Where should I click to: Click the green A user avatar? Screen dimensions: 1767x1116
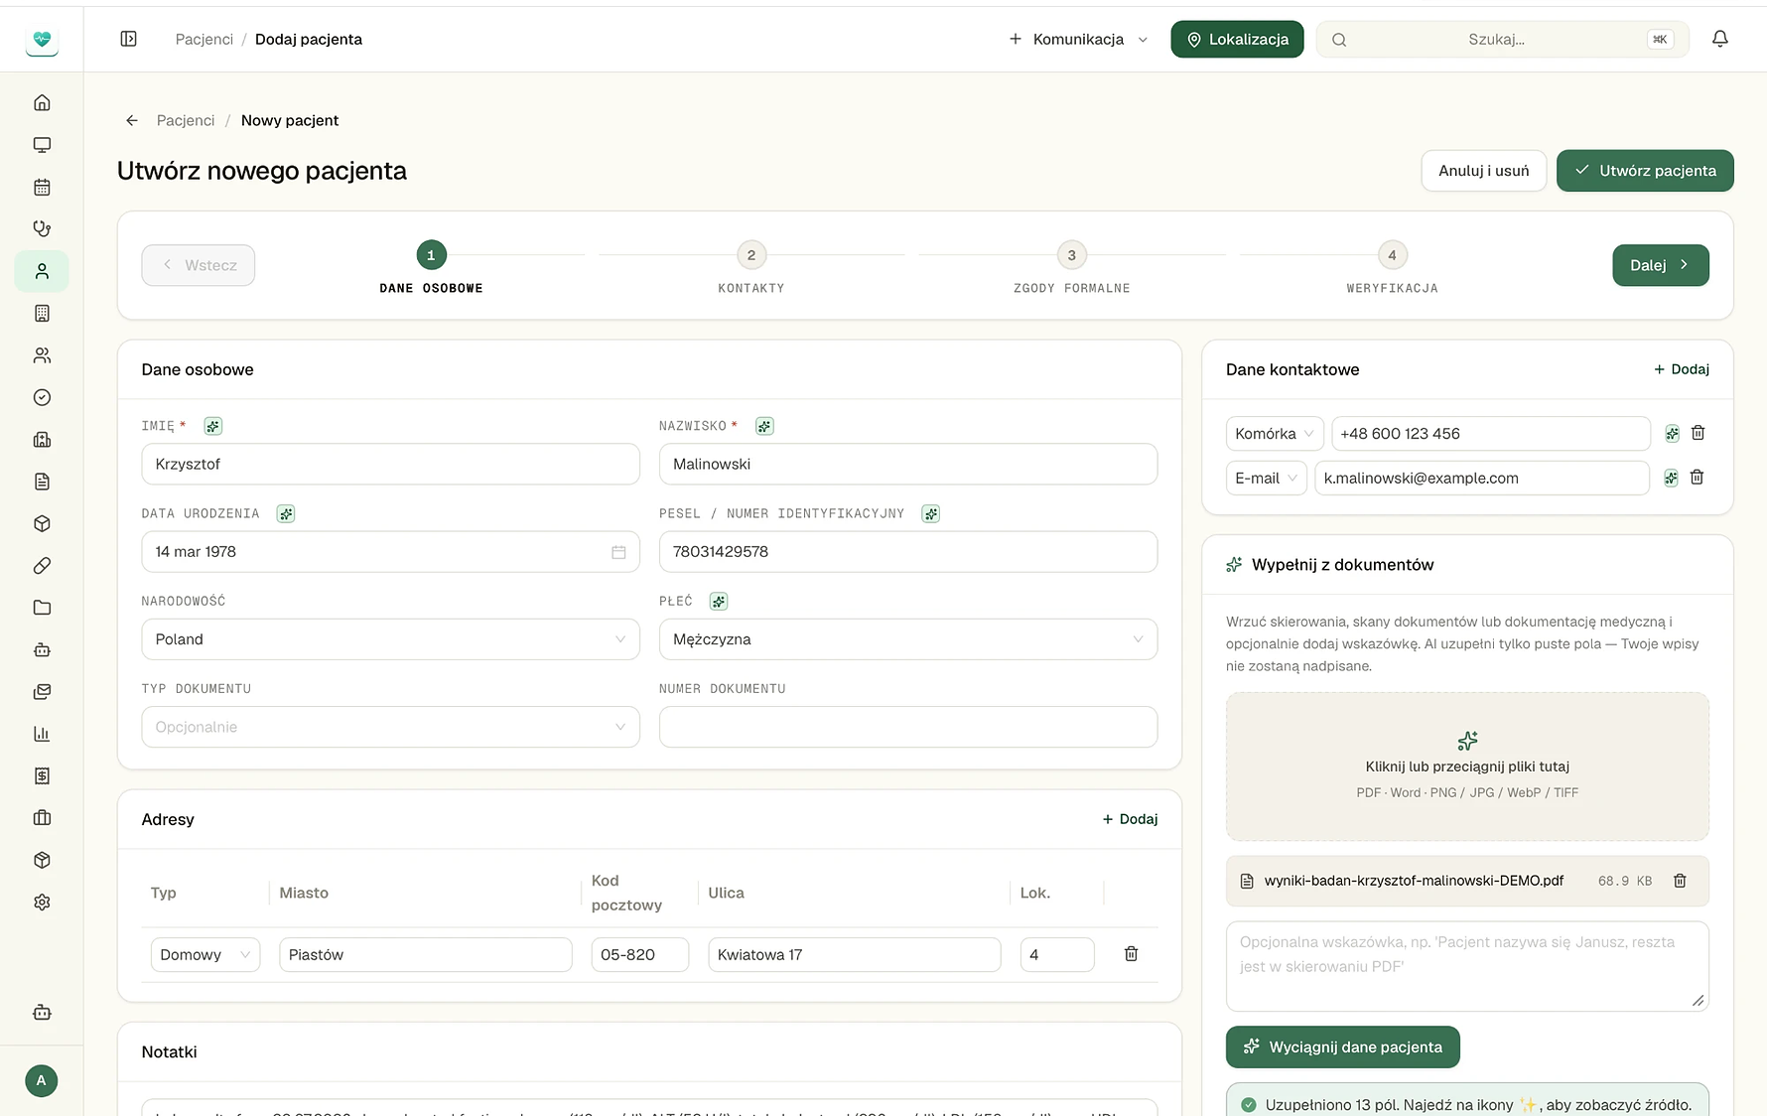pos(41,1080)
